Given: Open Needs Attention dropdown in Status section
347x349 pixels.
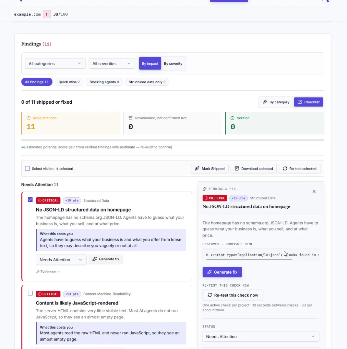Looking at the screenshot, I should 261,336.
